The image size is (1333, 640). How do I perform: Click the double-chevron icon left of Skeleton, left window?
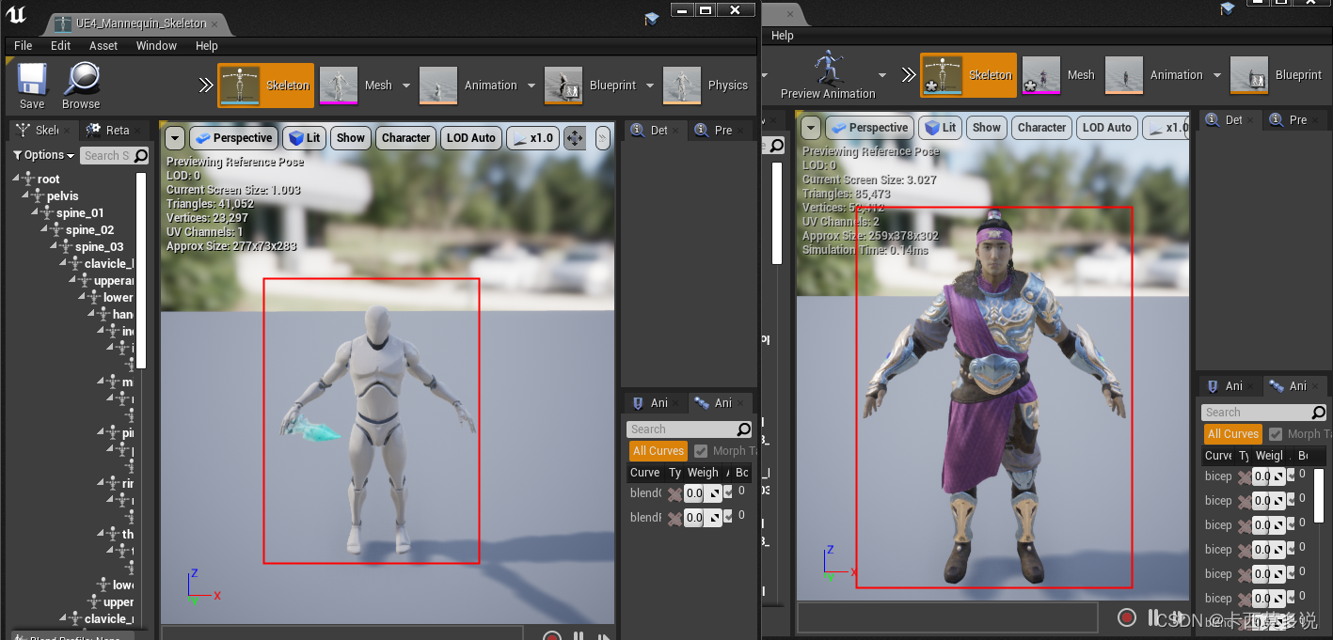tap(205, 86)
